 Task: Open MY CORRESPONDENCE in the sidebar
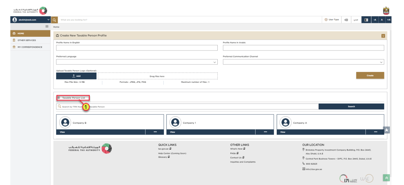tap(30, 47)
